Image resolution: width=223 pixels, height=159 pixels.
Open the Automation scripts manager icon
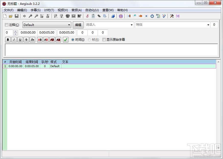[113, 16]
